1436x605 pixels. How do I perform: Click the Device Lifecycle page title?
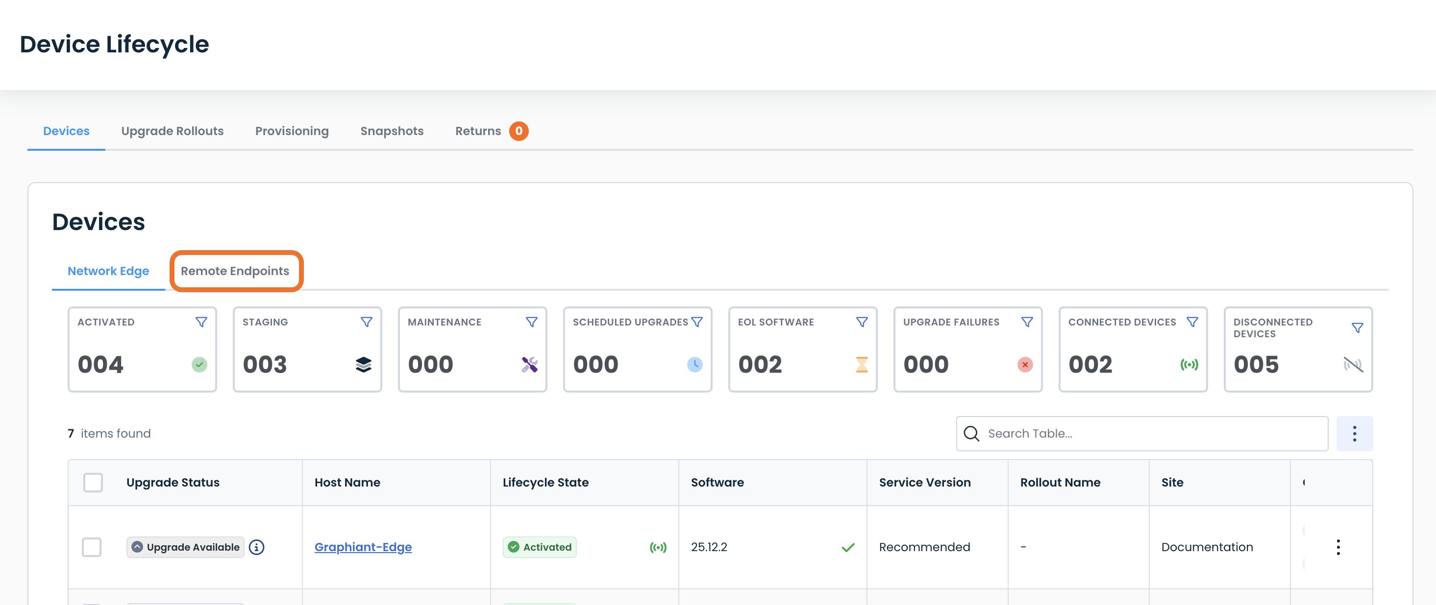pyautogui.click(x=114, y=45)
